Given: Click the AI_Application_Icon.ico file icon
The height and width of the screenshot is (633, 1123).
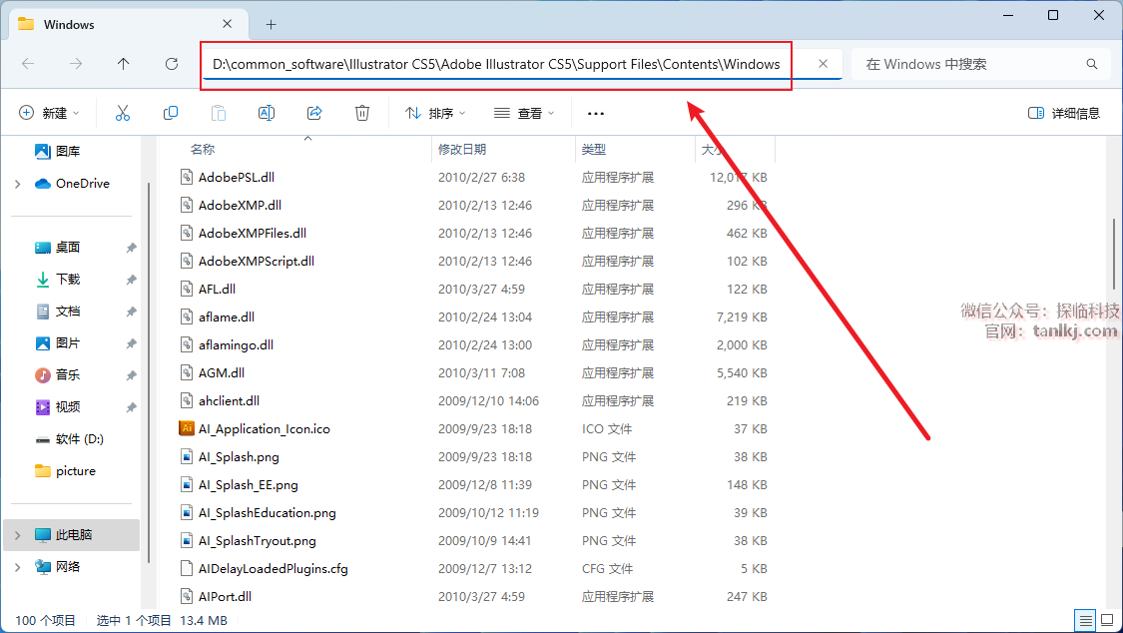Looking at the screenshot, I should [x=187, y=428].
